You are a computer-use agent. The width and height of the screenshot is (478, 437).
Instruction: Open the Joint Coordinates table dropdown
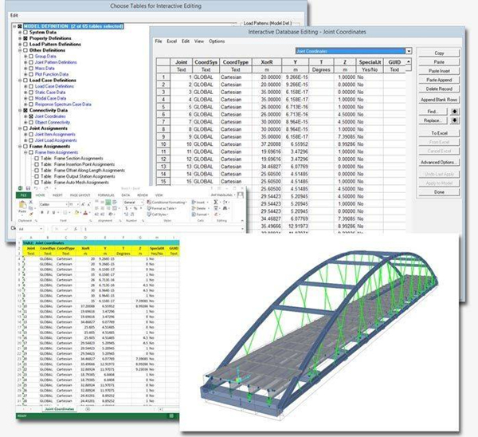[x=409, y=51]
